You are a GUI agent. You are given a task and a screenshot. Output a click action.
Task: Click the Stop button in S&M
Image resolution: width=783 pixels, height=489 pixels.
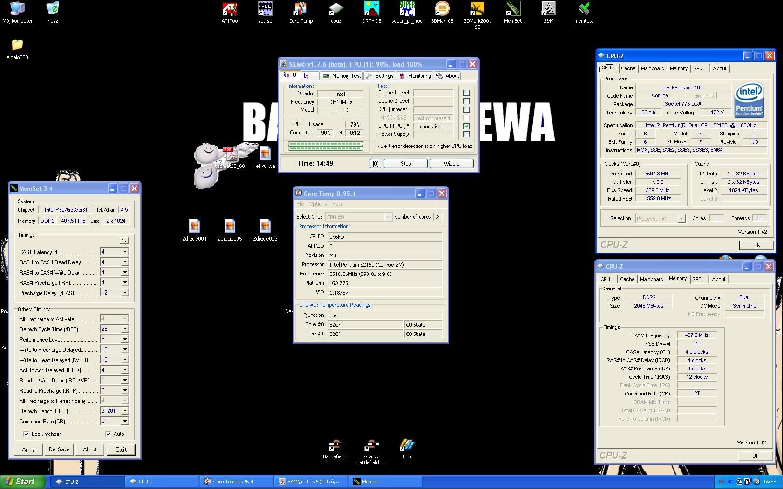pyautogui.click(x=406, y=164)
